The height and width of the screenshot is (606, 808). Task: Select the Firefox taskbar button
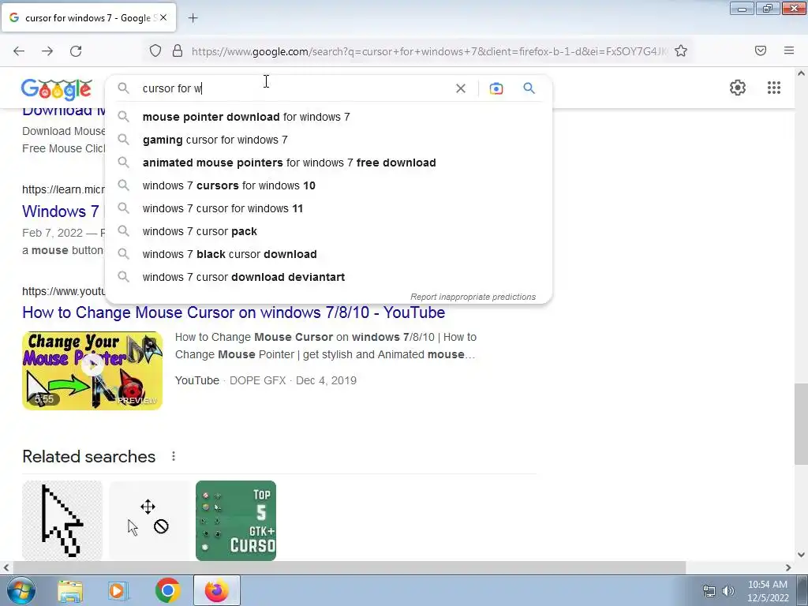point(216,590)
